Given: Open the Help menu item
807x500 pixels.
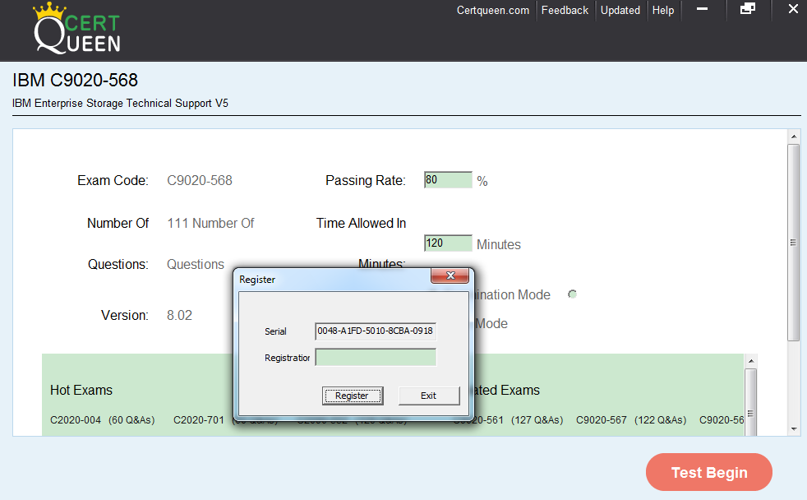Looking at the screenshot, I should (663, 11).
